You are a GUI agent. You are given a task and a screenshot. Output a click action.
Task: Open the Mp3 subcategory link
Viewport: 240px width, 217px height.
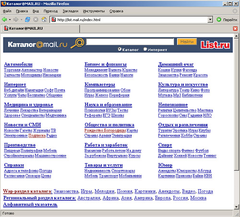[x=177, y=95]
